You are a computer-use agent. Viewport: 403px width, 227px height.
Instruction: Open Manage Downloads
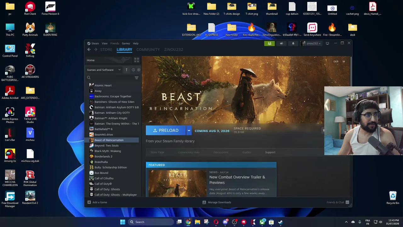217,202
